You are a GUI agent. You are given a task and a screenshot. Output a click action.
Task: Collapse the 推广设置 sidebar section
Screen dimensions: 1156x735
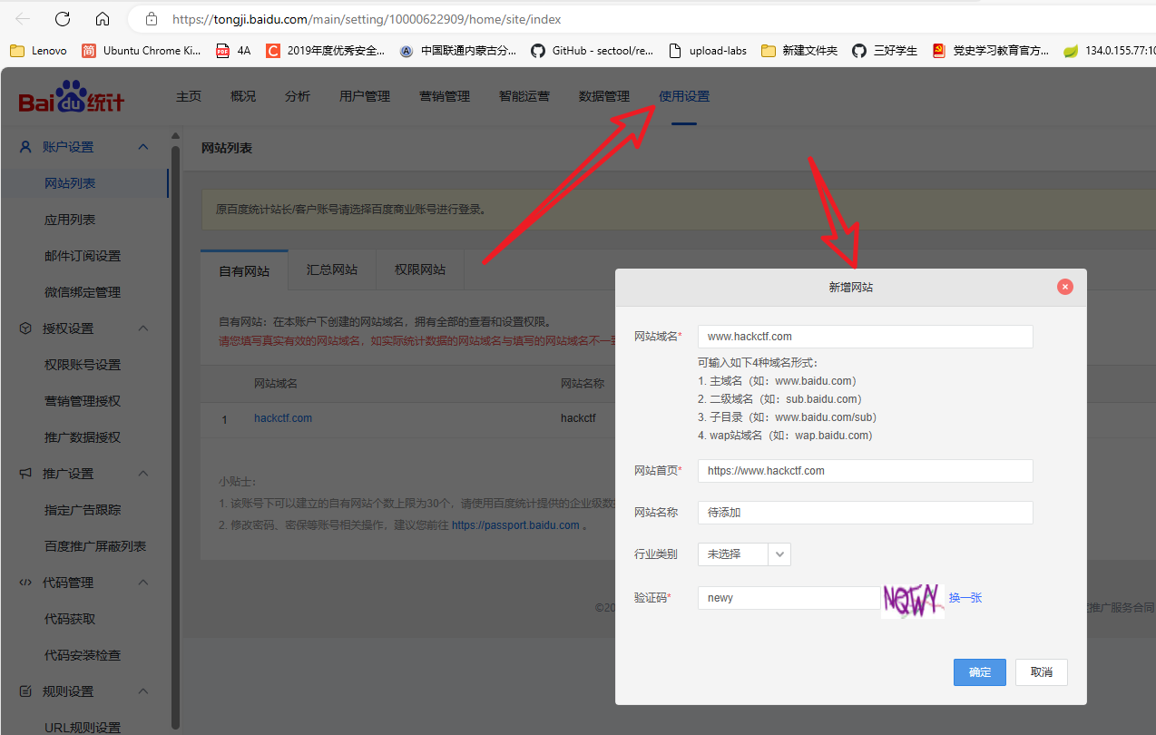(x=142, y=474)
